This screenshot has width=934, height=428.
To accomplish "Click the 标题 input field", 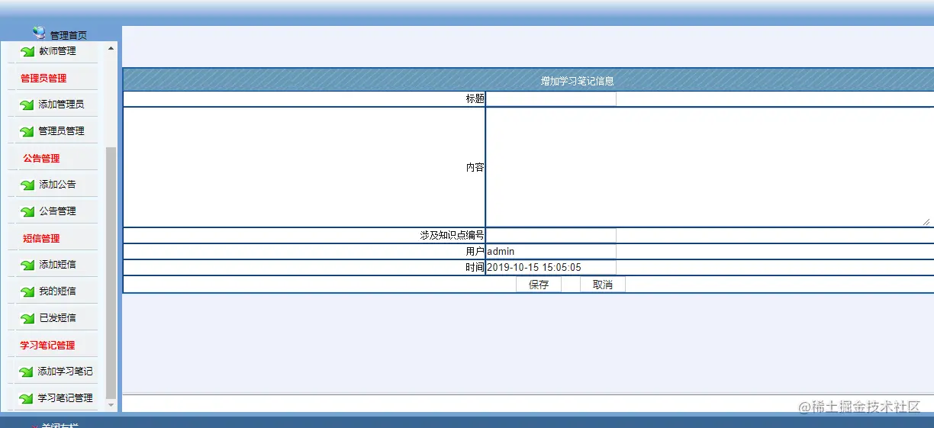I will 551,99.
